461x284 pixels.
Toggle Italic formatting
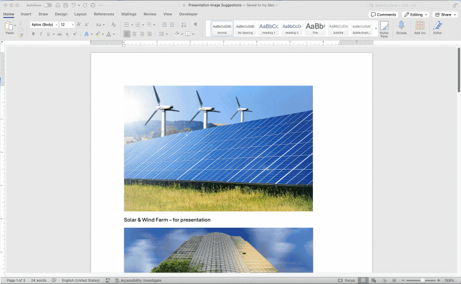[41, 34]
